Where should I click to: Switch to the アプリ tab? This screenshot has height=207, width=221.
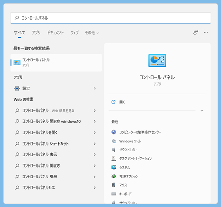point(36,33)
